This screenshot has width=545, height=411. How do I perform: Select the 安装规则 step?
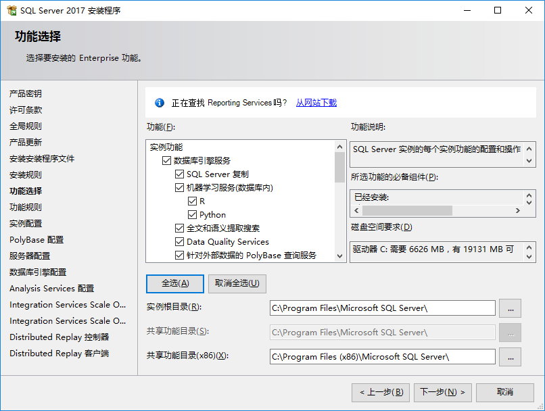[x=26, y=175]
